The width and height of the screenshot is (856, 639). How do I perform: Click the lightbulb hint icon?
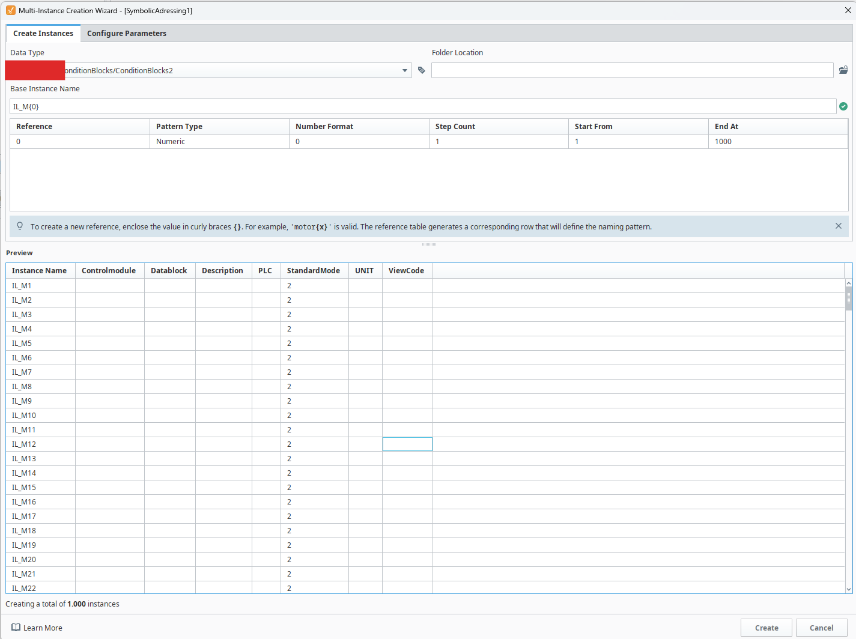20,226
